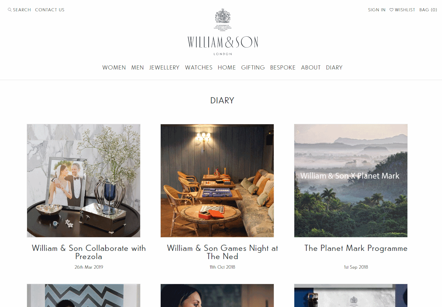Open the Prezola collaboration photo thumbnail

point(84,181)
